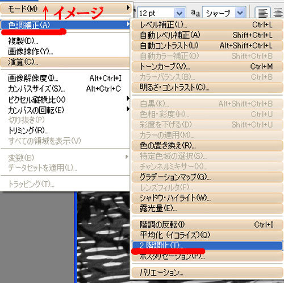Open 画像解像度(I)... dialog

(65, 78)
